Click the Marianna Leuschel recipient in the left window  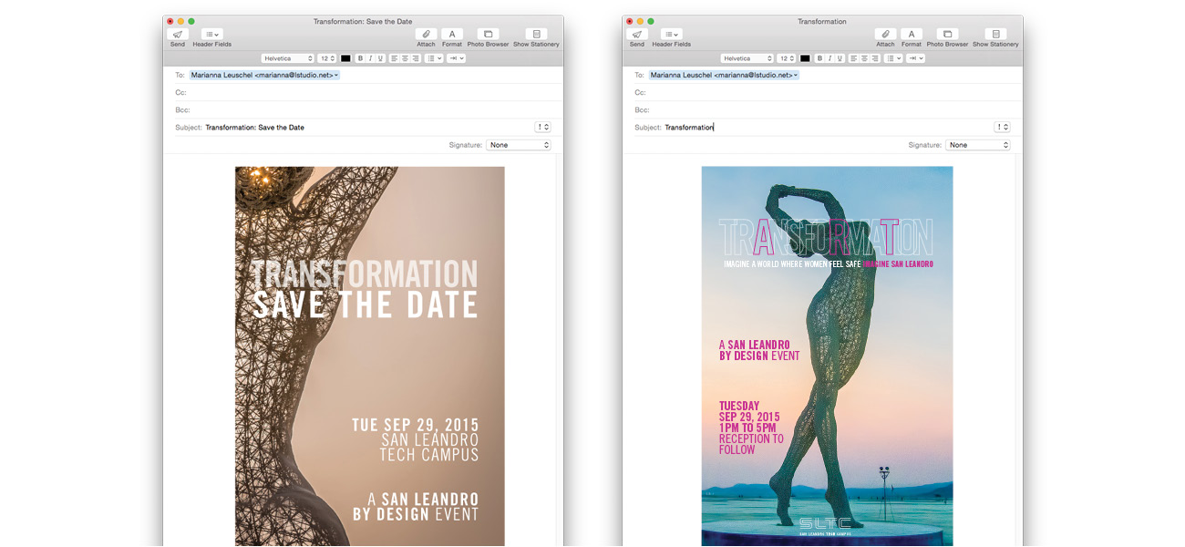pos(264,76)
